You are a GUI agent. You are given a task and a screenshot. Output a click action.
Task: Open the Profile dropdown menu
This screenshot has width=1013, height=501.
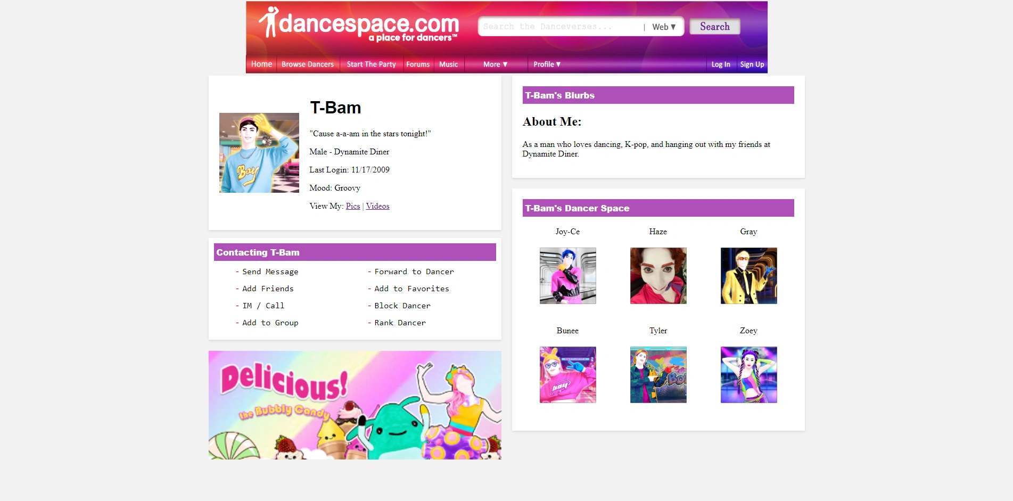pos(546,64)
